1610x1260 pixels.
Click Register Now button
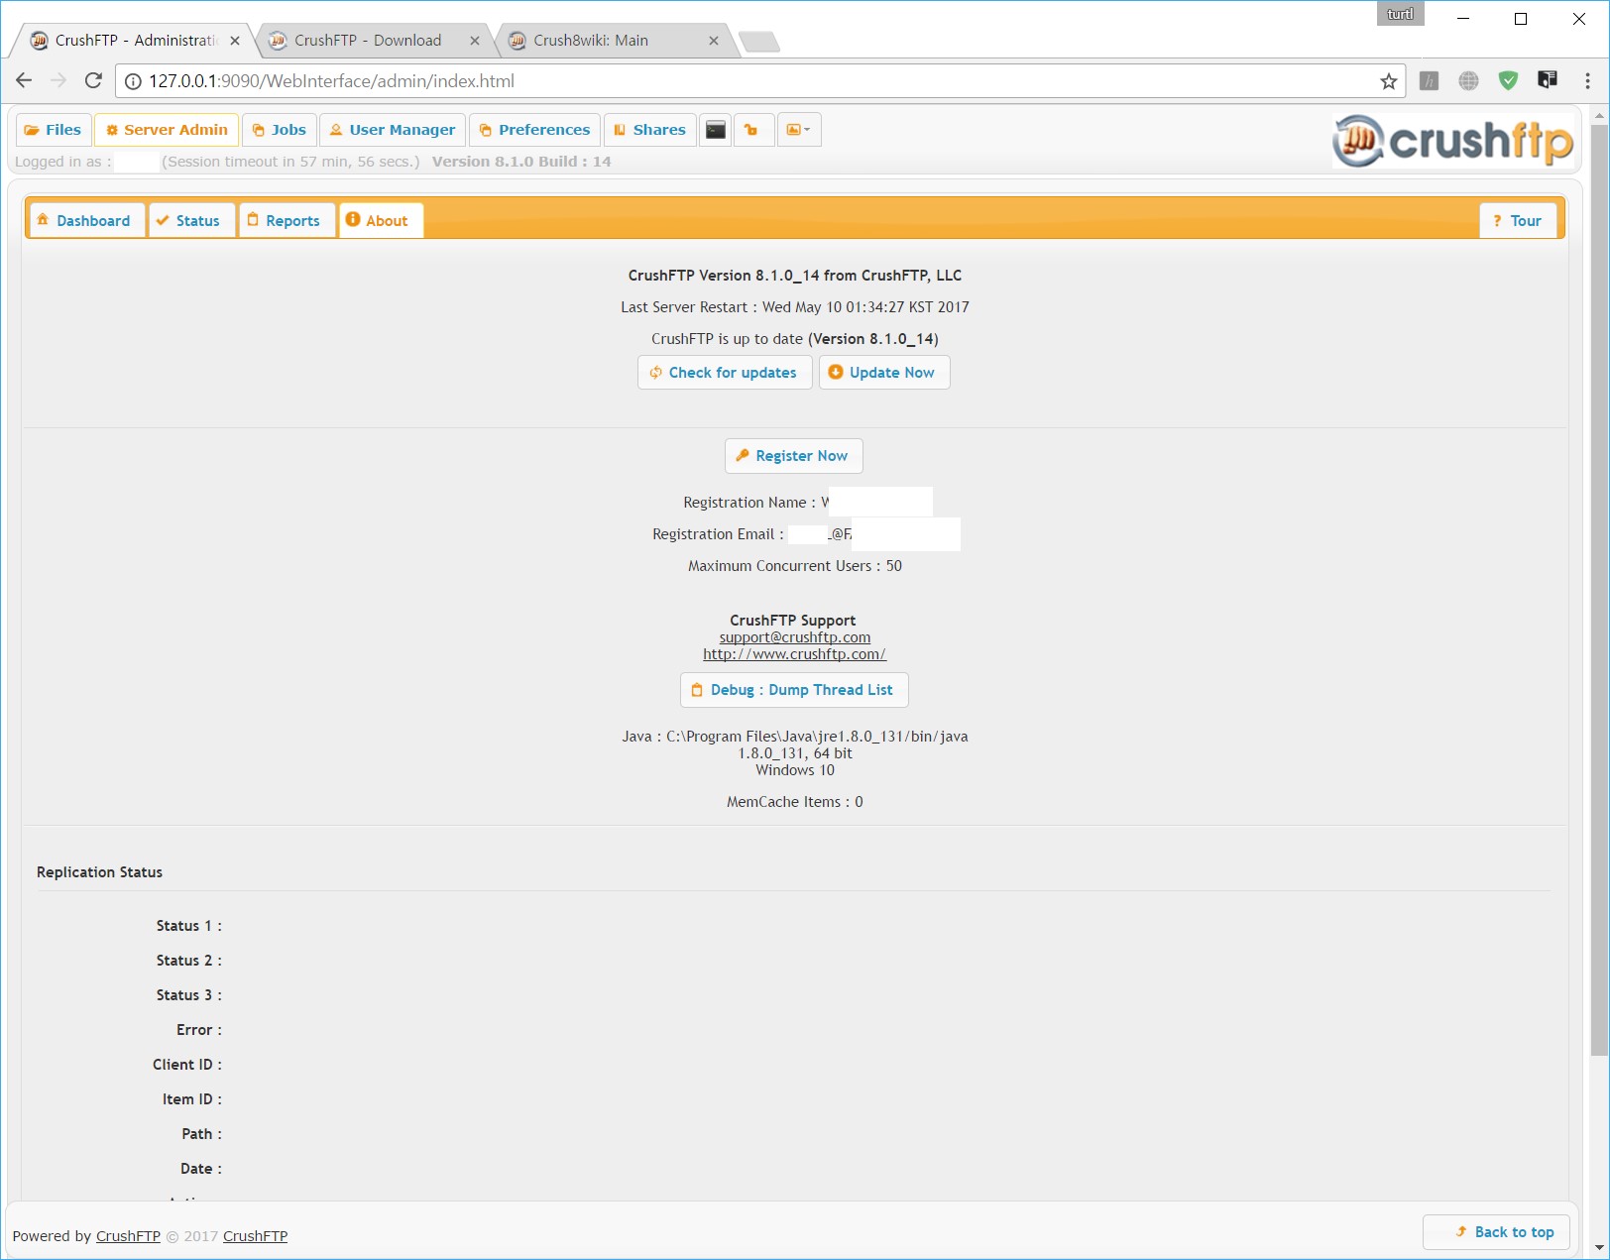(794, 456)
